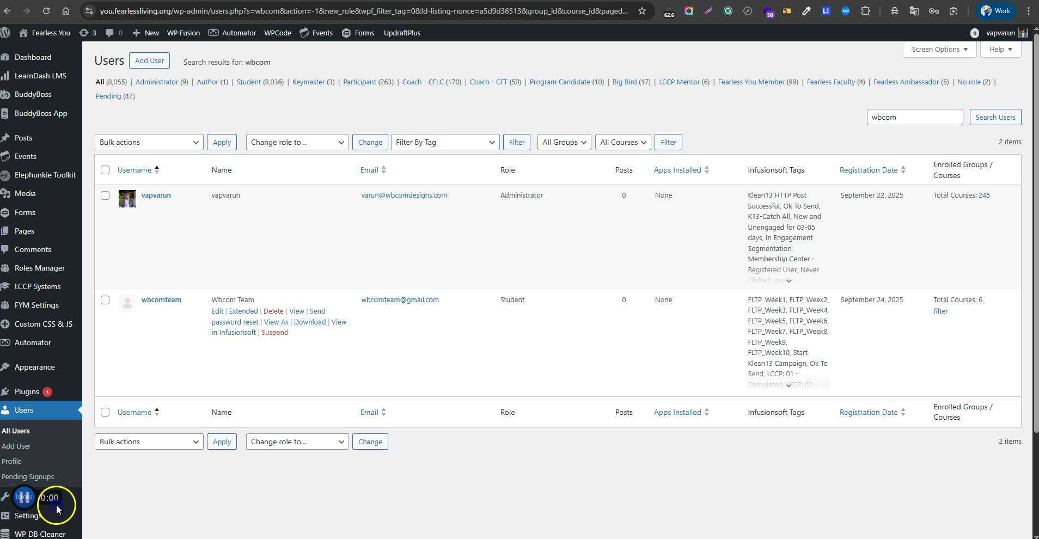Open the Fearless You site home icon

[23, 33]
